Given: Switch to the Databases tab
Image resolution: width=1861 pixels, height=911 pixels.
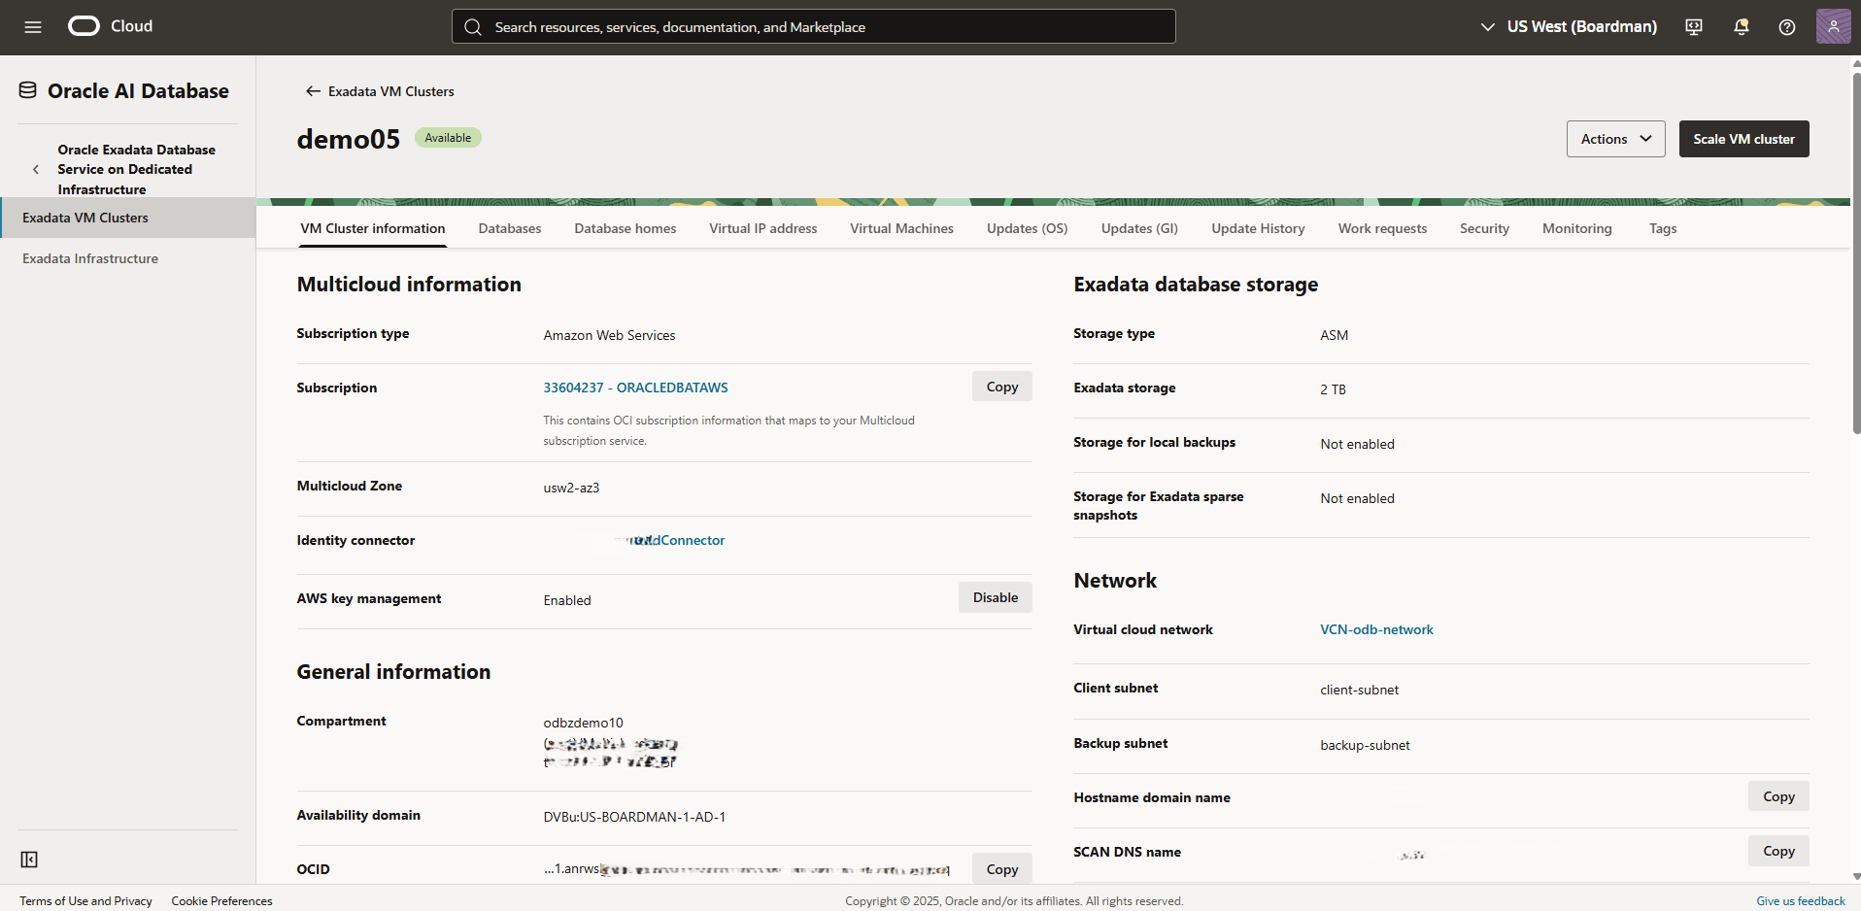Looking at the screenshot, I should [x=509, y=228].
